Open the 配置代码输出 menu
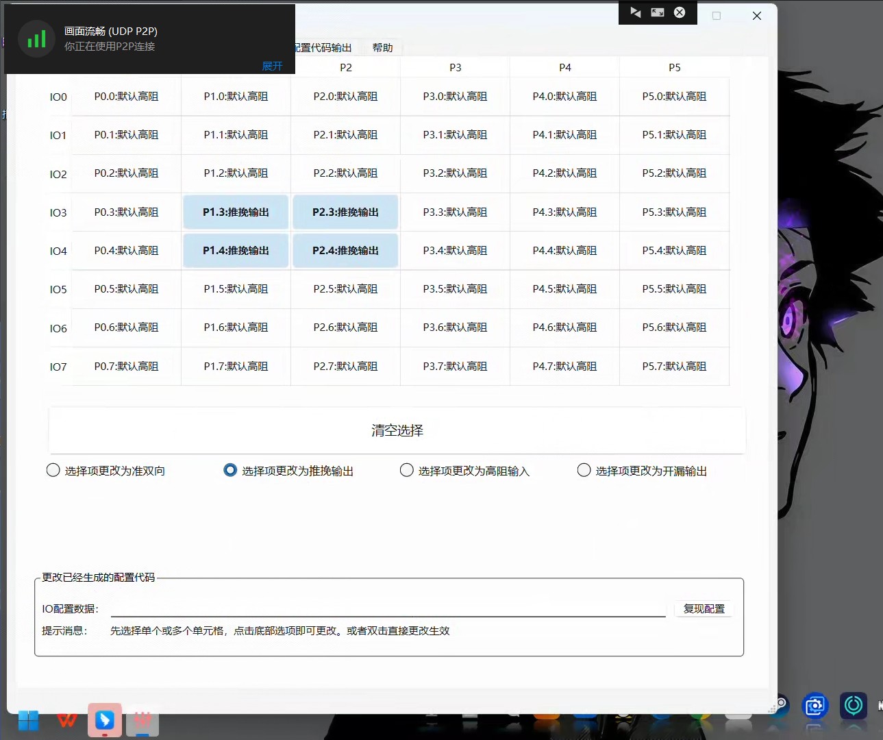 point(322,47)
